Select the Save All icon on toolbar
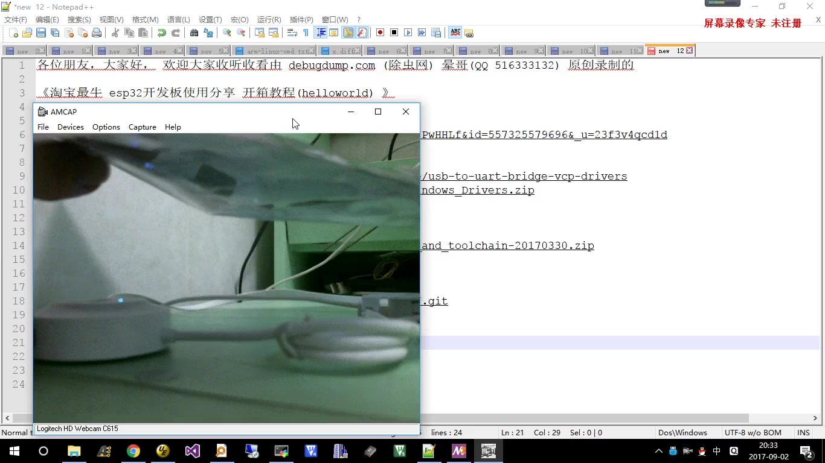The image size is (825, 463). tap(54, 33)
